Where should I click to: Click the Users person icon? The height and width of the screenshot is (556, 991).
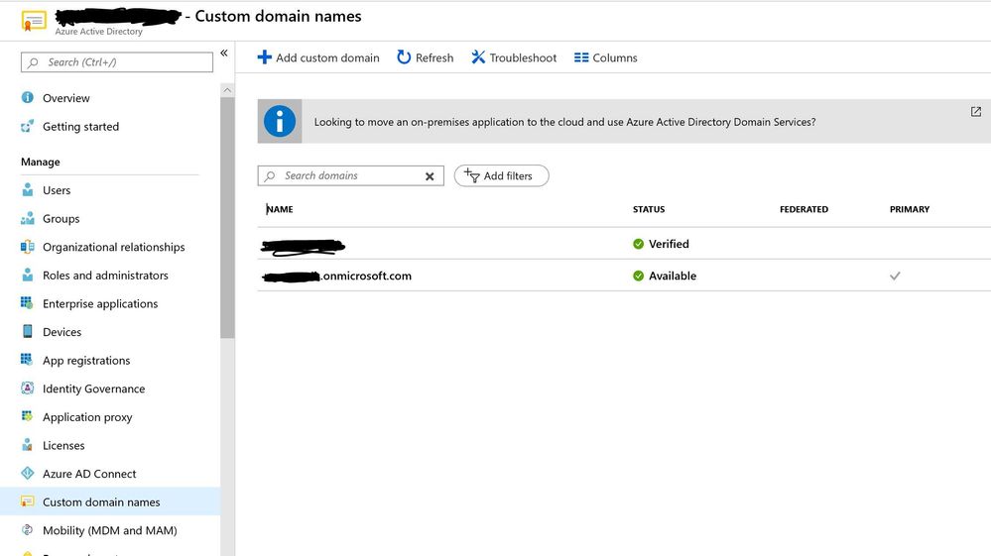[27, 190]
